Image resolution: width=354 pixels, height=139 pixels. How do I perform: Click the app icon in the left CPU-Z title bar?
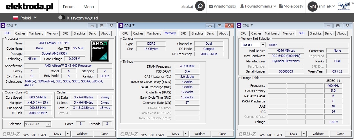coord(3,26)
